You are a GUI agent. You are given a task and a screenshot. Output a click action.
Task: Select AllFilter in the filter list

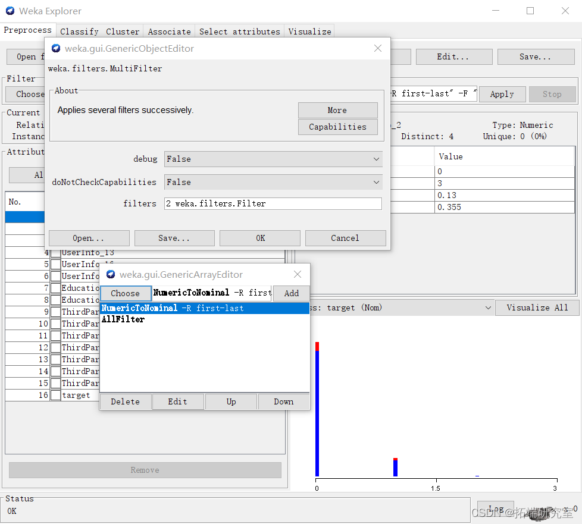pos(205,319)
